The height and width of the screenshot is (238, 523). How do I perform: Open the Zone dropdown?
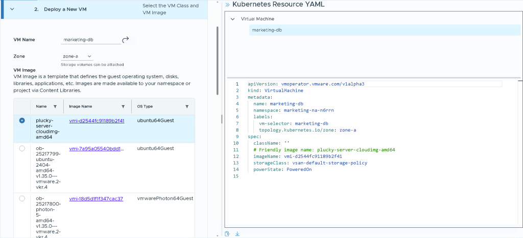pos(77,56)
